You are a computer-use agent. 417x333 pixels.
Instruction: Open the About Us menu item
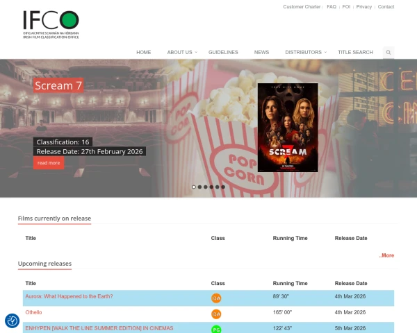point(179,52)
